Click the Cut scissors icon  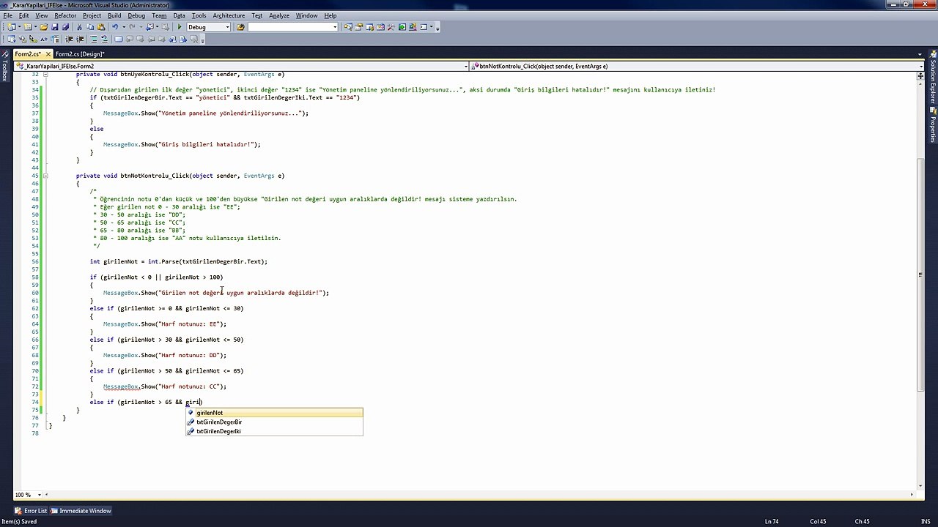[x=80, y=27]
